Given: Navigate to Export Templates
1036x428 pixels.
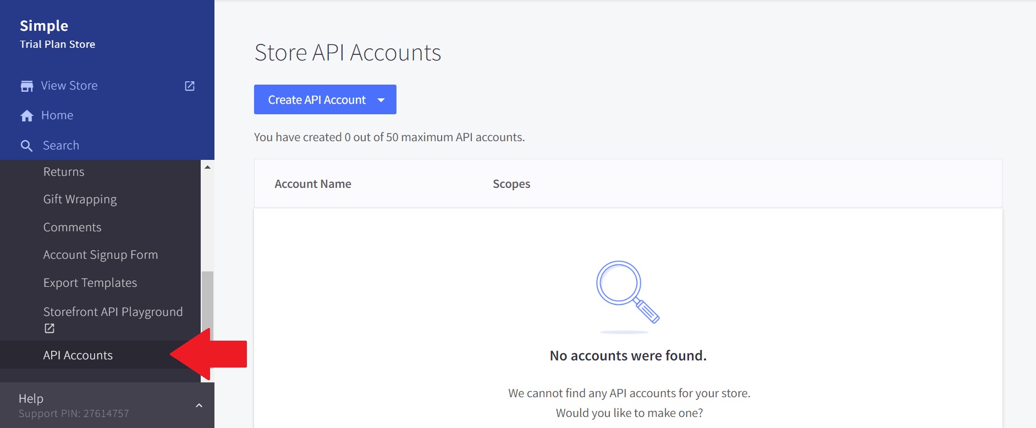Looking at the screenshot, I should click(x=90, y=283).
